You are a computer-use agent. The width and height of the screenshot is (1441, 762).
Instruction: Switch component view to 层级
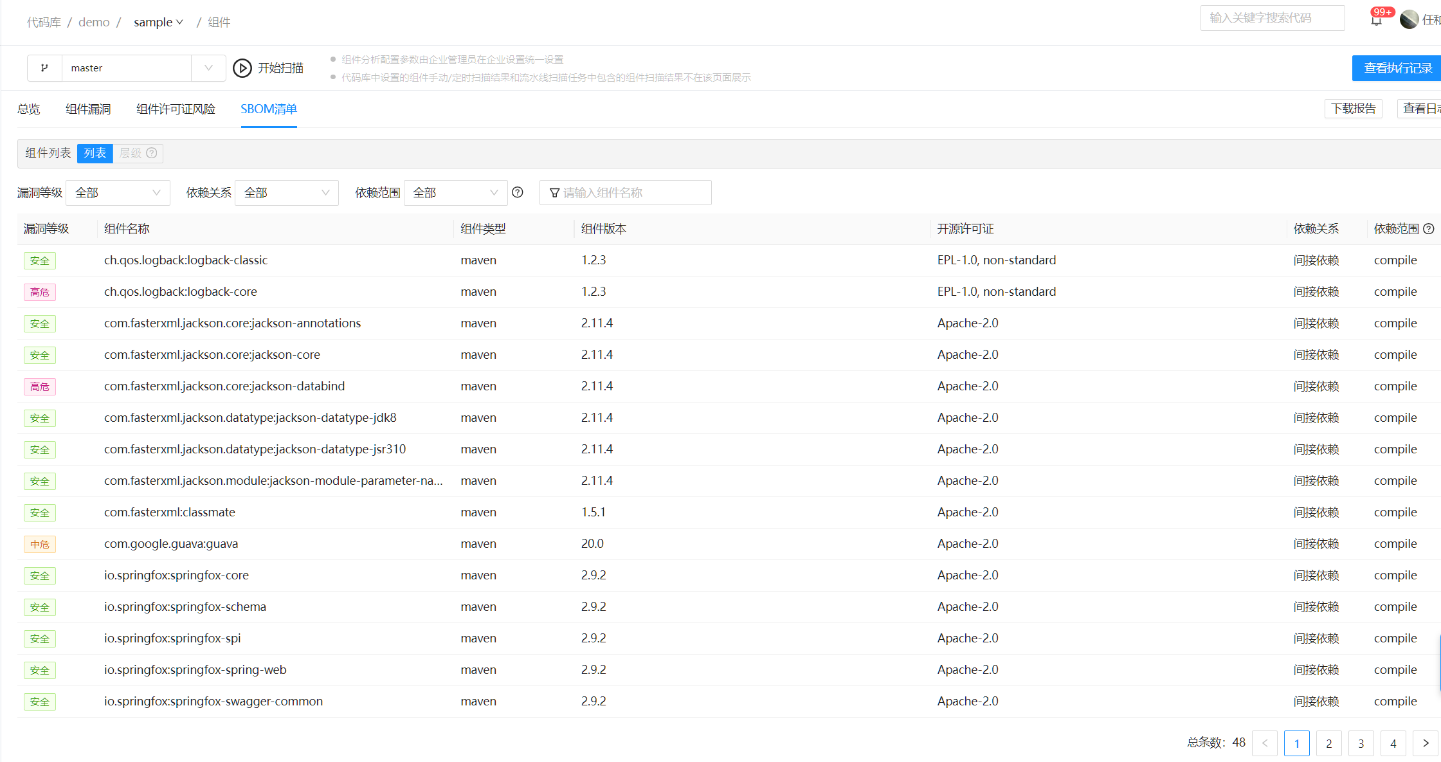131,153
